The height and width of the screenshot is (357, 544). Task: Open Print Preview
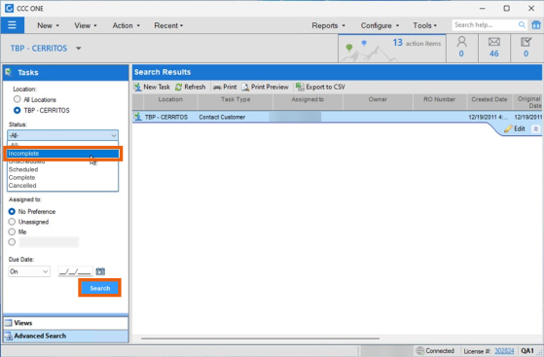coord(266,88)
